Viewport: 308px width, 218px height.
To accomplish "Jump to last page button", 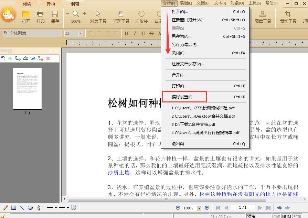I will click(x=268, y=208).
